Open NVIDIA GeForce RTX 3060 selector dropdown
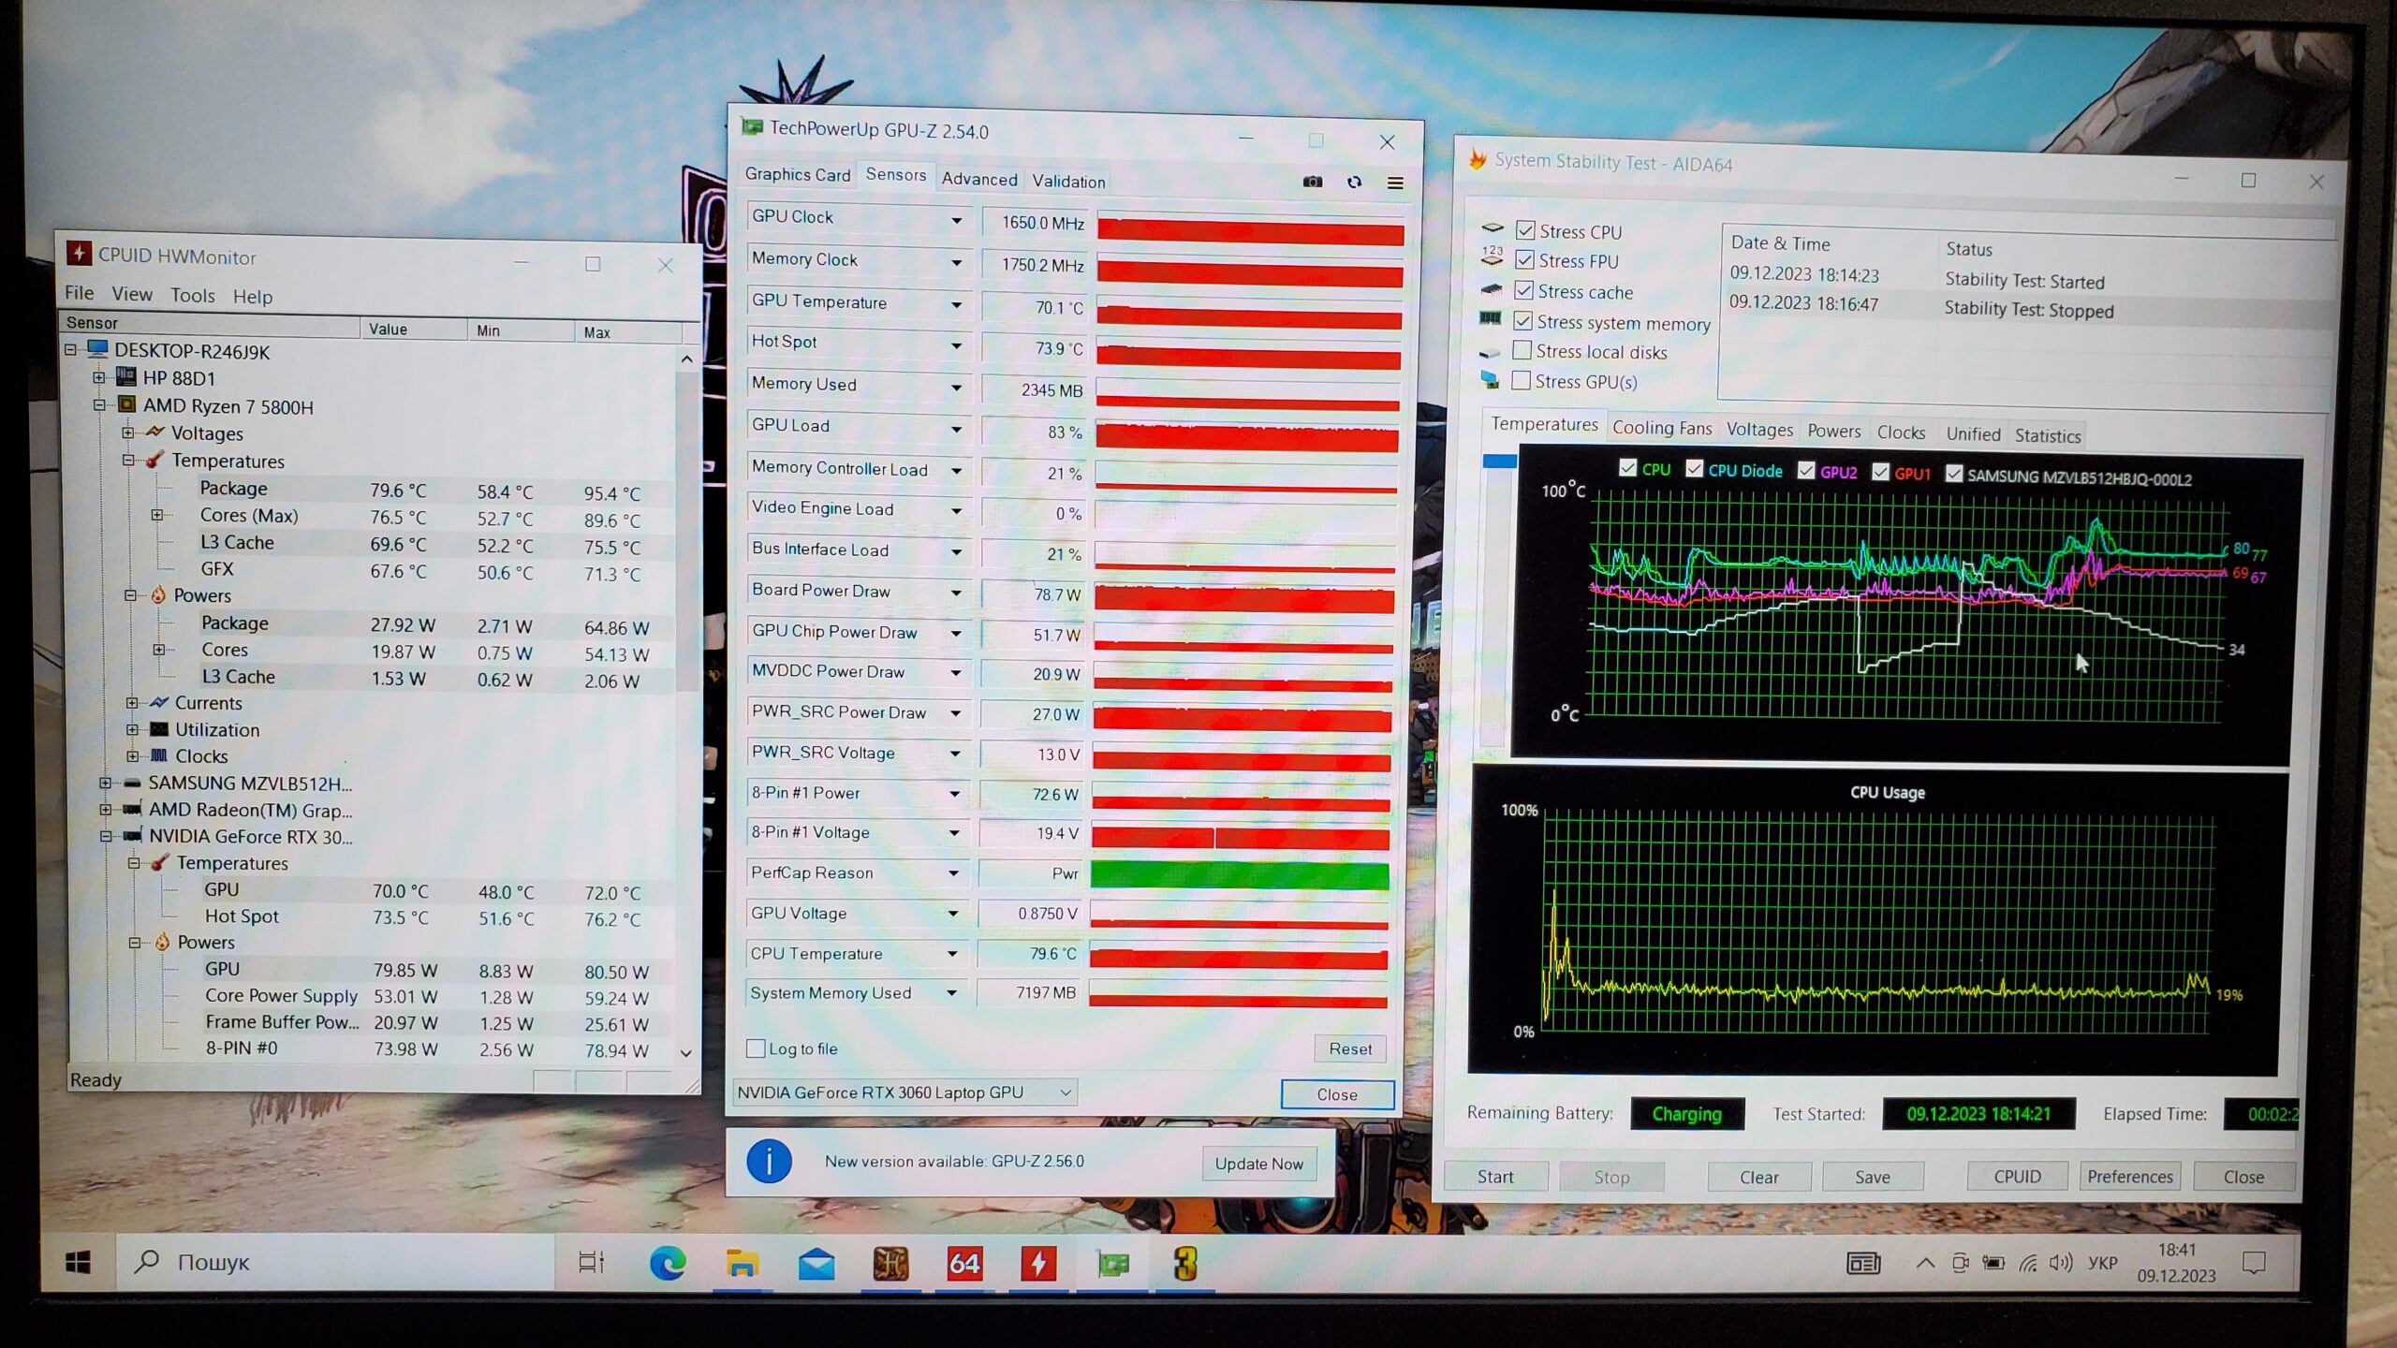Image resolution: width=2397 pixels, height=1348 pixels. click(x=1065, y=1092)
